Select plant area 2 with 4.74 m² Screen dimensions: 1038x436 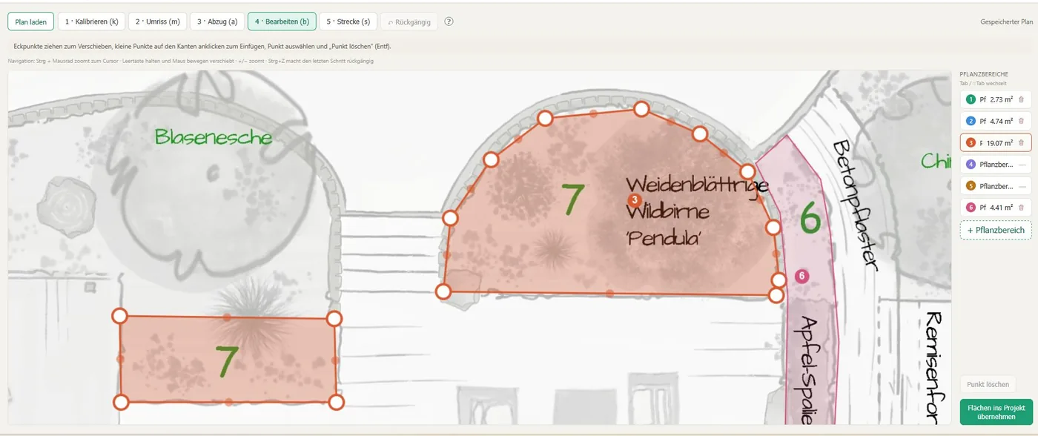(x=996, y=121)
